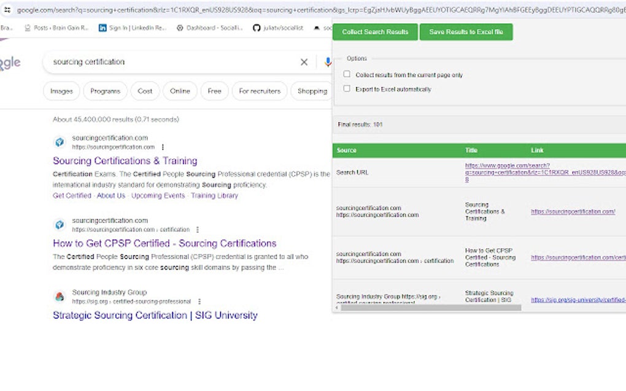Click the Collect Search Results button
Screen dimensions: 626x391
coord(375,32)
